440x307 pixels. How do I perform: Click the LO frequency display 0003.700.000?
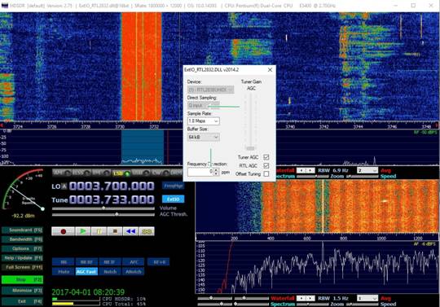click(x=112, y=186)
